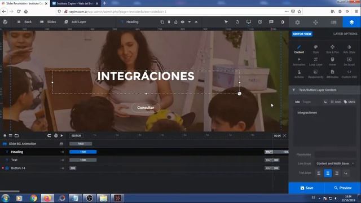Set text align to right
The height and width of the screenshot is (203, 361).
click(x=337, y=173)
